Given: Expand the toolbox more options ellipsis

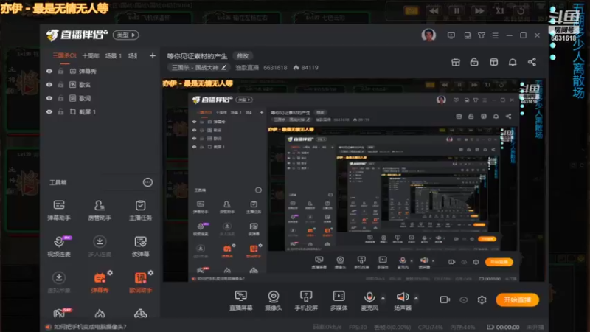Looking at the screenshot, I should pyautogui.click(x=148, y=182).
